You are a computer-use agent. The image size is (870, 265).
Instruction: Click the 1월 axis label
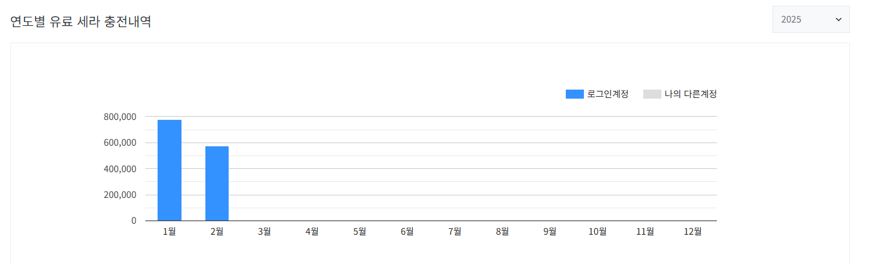pos(169,231)
